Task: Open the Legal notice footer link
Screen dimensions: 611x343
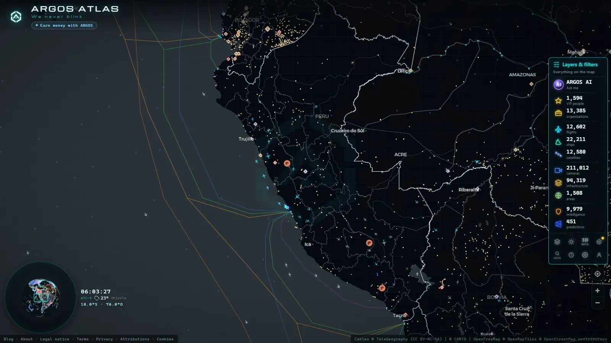Action: (55, 339)
